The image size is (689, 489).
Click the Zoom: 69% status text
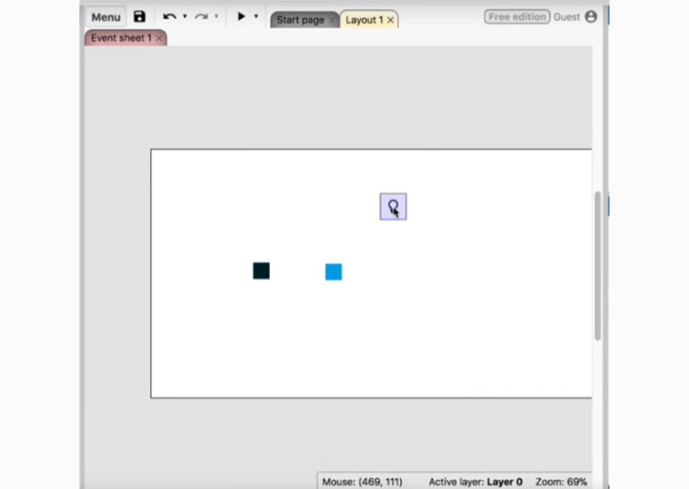pyautogui.click(x=561, y=482)
